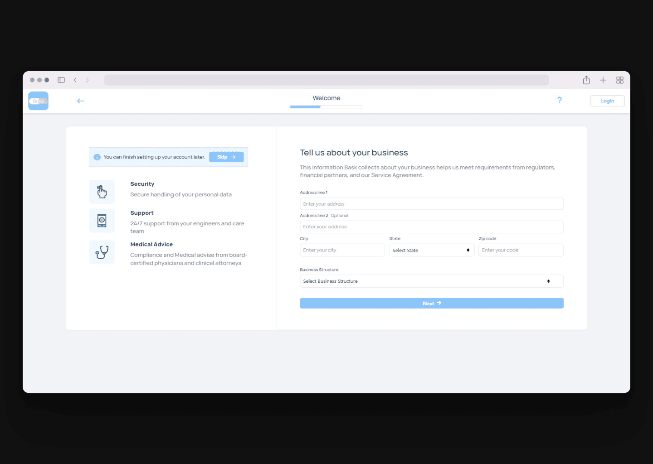Click the Zip code input field
The height and width of the screenshot is (464, 653).
(521, 250)
